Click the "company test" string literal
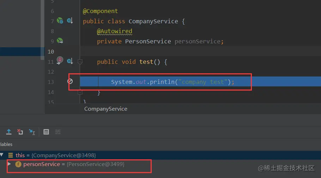The height and width of the screenshot is (178, 321). [203, 82]
